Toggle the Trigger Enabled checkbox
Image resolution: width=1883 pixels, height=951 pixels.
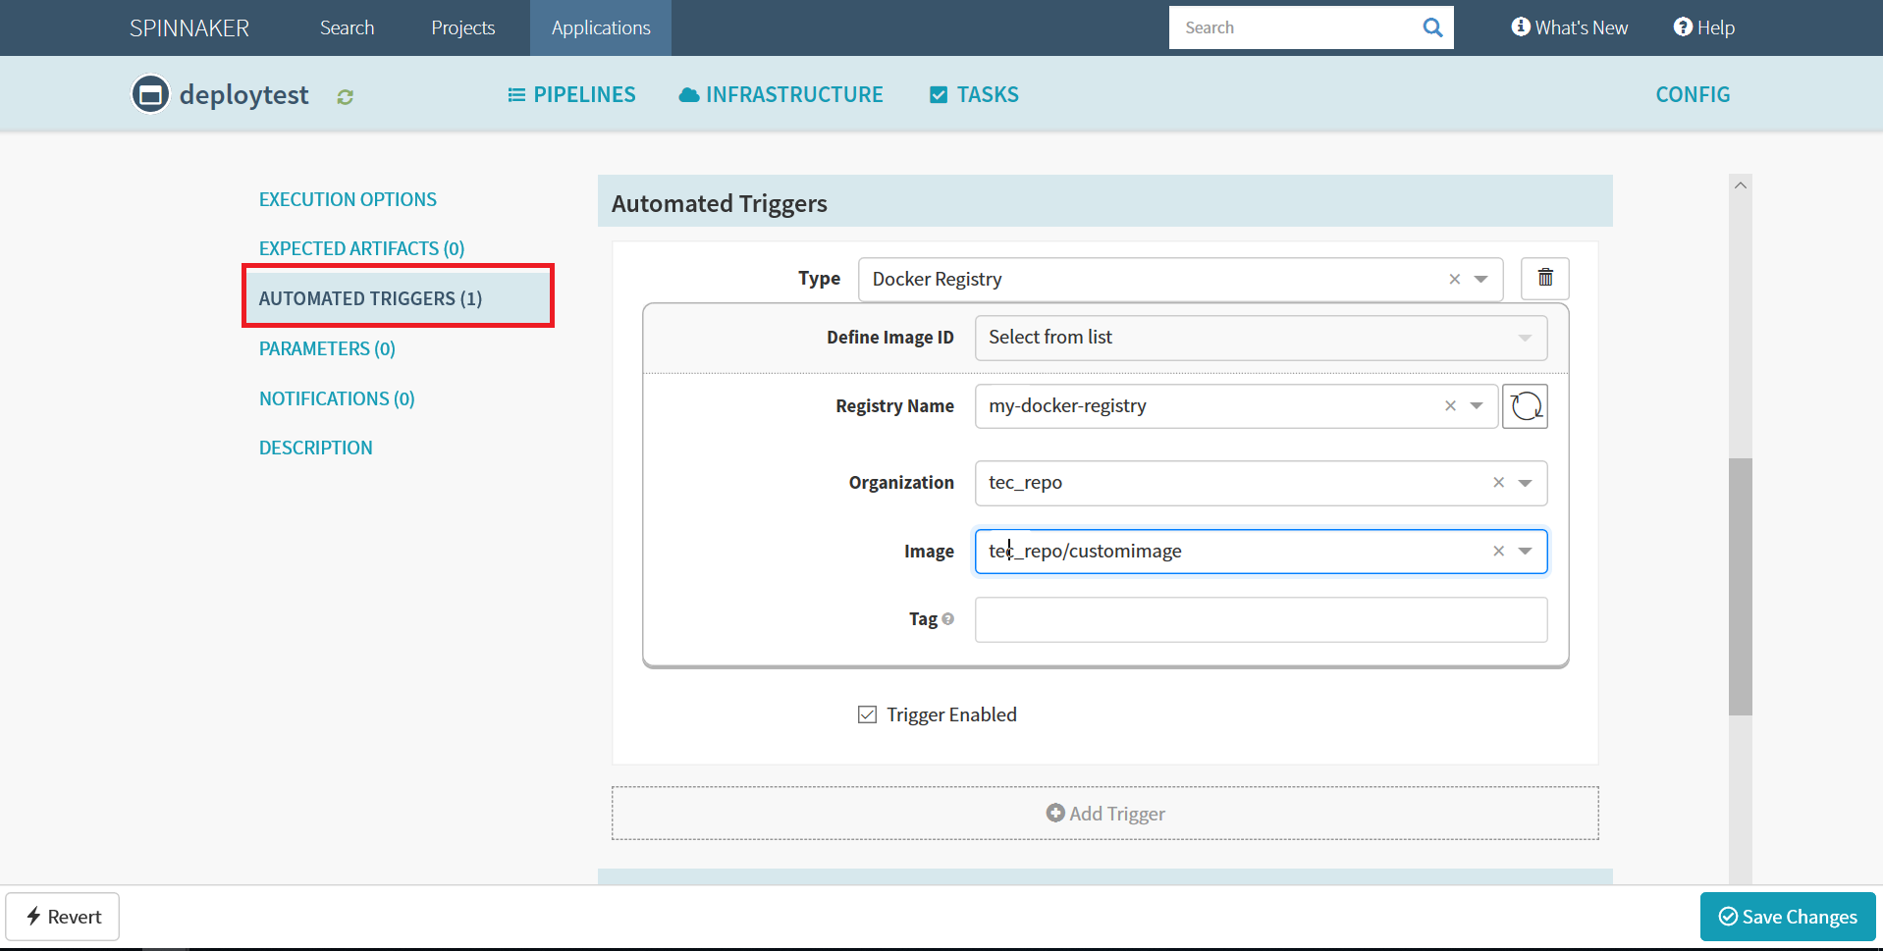pos(867,714)
